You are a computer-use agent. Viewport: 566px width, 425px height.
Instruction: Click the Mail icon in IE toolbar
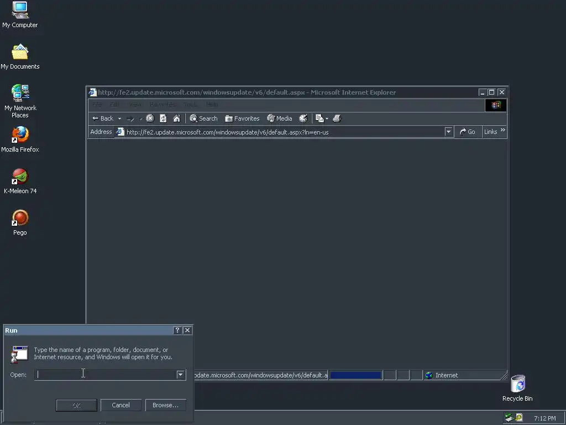click(319, 118)
